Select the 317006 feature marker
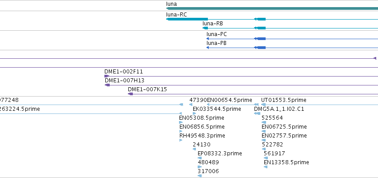 click(199, 176)
